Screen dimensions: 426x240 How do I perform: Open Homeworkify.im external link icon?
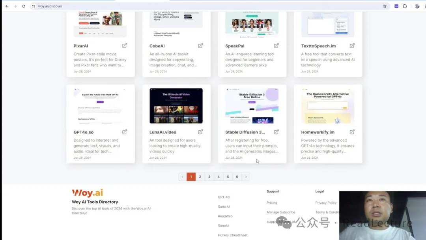(x=352, y=132)
